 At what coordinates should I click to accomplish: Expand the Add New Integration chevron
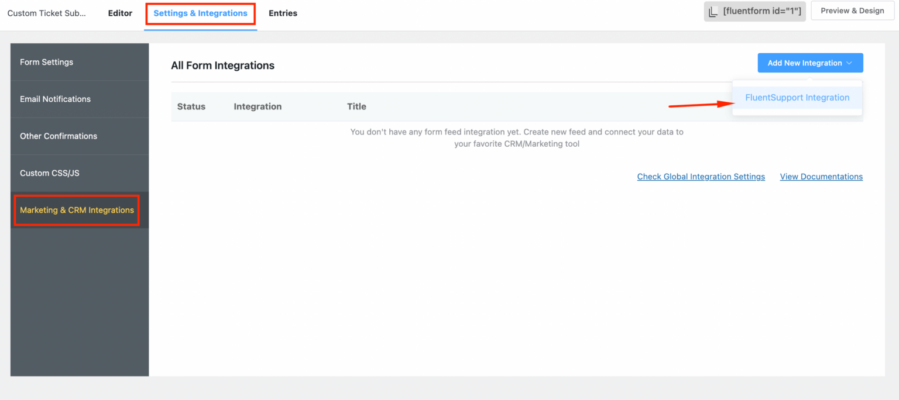(850, 63)
